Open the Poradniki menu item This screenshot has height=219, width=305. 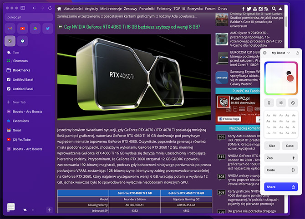pos(147,9)
